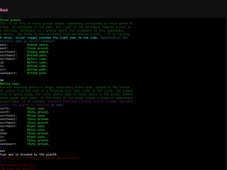Click 'Before cave.' in the in row
Viewport: 227px width, 170px height.
pyautogui.click(x=37, y=66)
